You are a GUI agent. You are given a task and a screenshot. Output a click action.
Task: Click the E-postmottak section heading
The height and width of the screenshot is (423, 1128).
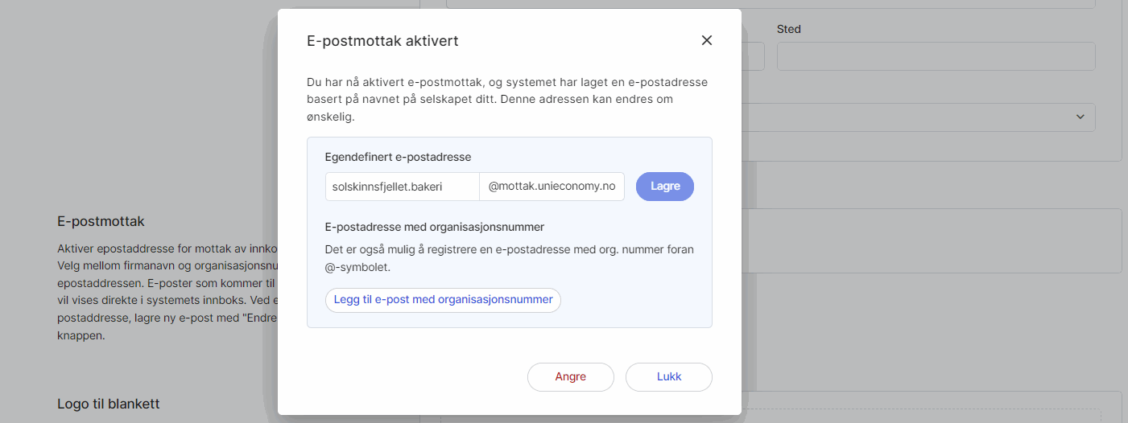101,221
